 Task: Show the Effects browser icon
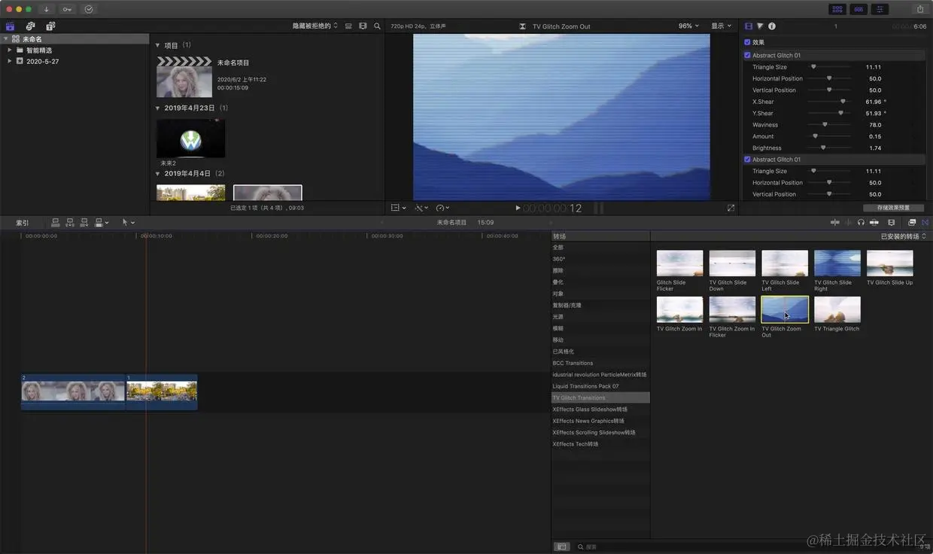point(912,223)
